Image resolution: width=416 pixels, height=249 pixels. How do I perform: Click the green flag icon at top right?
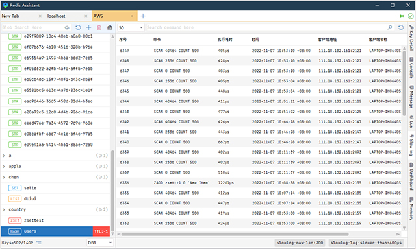402,16
